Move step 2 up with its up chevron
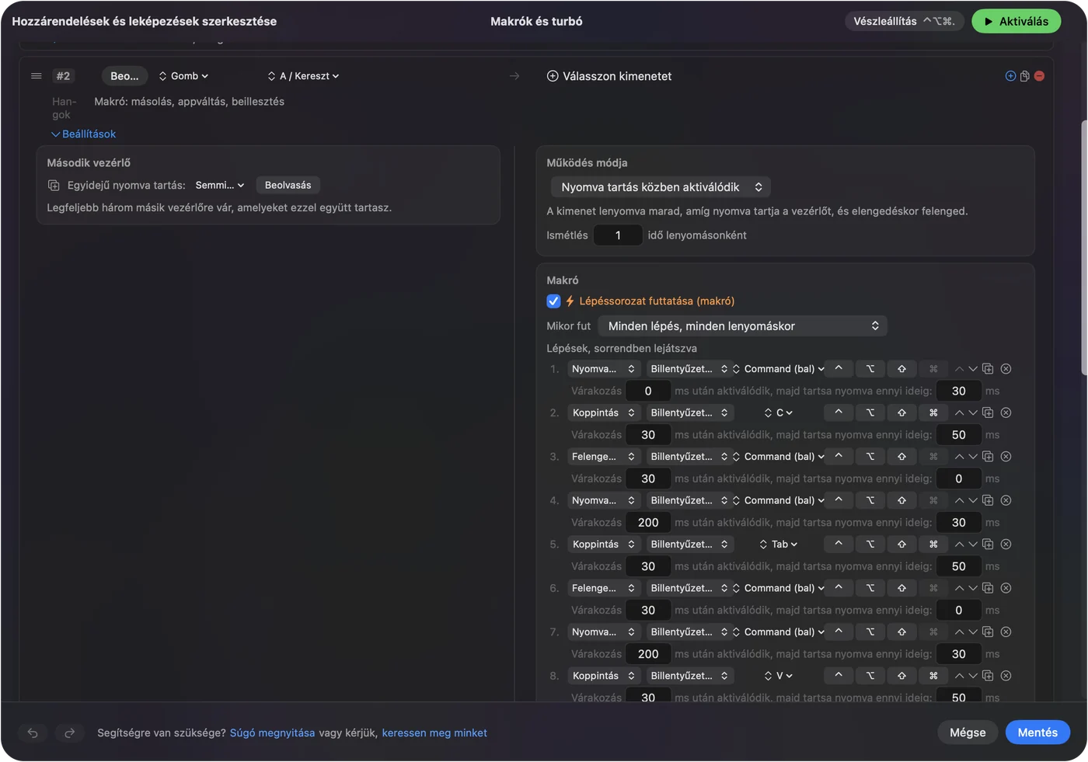The width and height of the screenshot is (1088, 762). click(959, 412)
